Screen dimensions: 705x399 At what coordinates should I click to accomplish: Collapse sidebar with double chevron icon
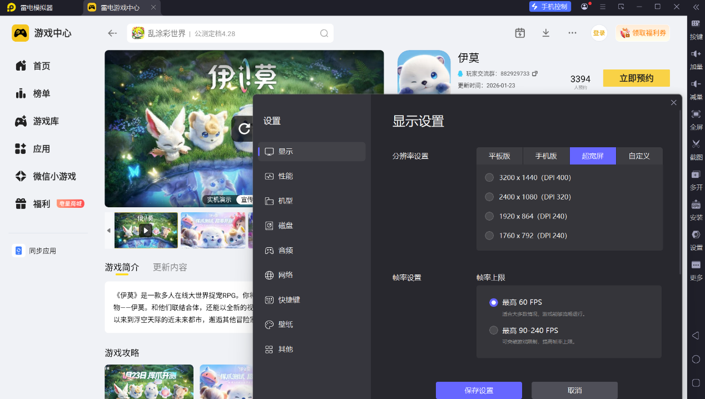696,7
